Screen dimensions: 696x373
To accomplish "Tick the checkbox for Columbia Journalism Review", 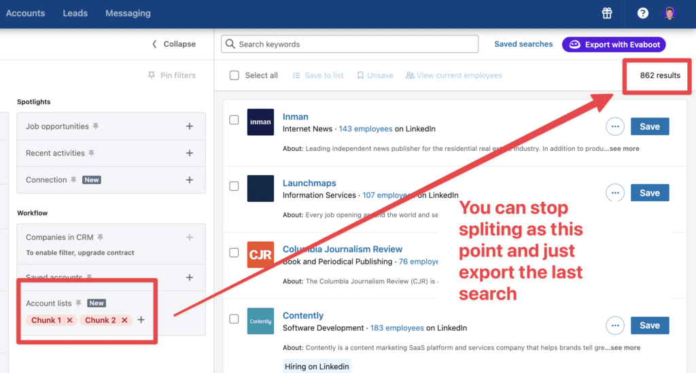I will click(234, 252).
